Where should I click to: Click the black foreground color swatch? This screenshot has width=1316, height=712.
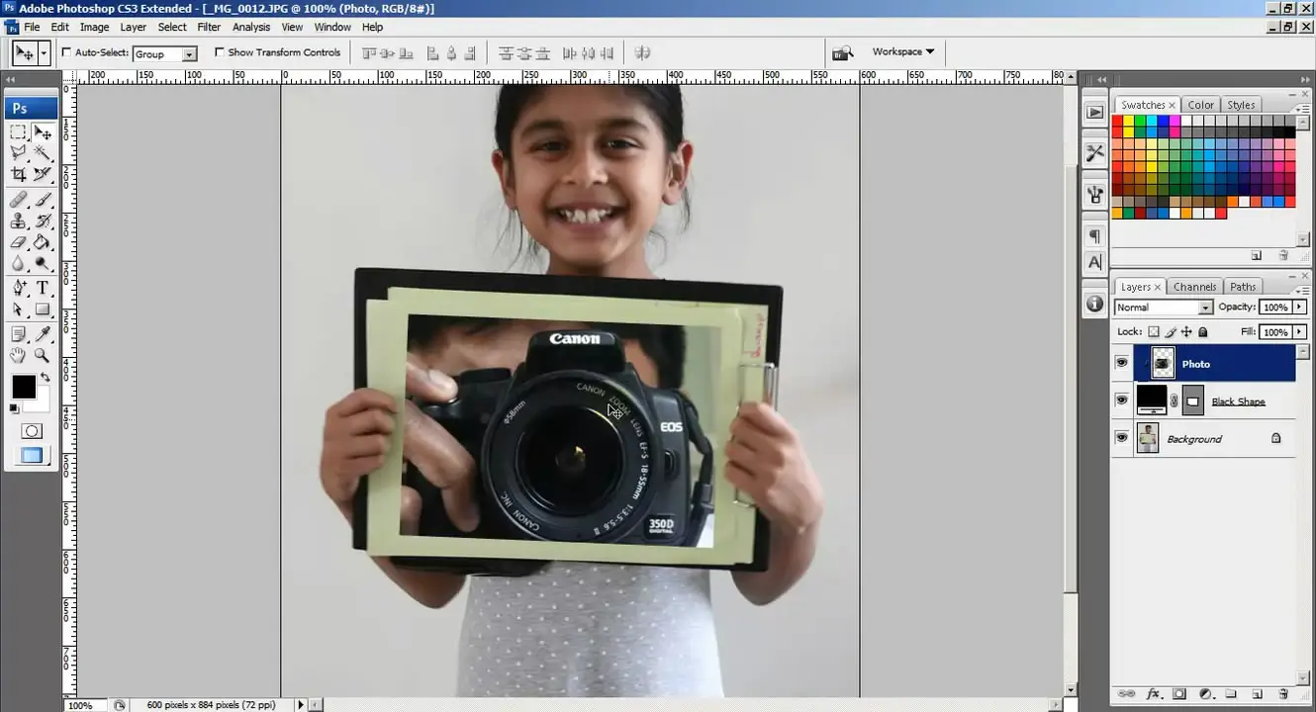click(24, 387)
